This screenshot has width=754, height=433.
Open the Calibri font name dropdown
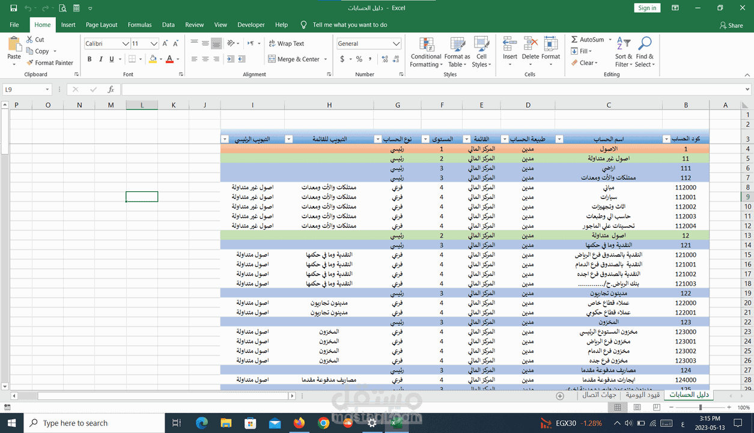[x=126, y=43]
